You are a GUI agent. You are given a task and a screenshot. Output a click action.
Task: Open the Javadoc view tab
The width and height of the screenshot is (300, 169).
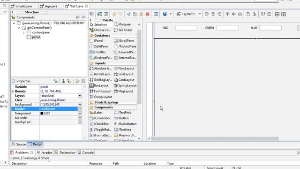pos(45,153)
